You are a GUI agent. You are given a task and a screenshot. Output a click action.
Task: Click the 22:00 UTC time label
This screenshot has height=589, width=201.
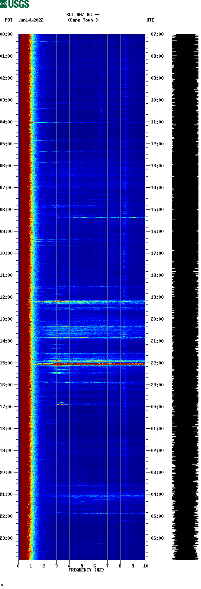coord(157,363)
